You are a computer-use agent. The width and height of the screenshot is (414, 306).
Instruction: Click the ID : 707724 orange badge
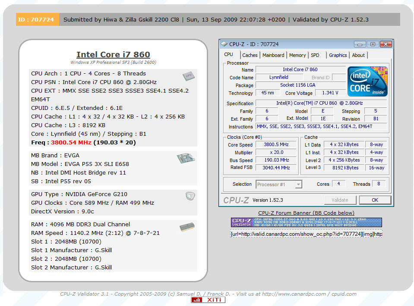[38, 19]
